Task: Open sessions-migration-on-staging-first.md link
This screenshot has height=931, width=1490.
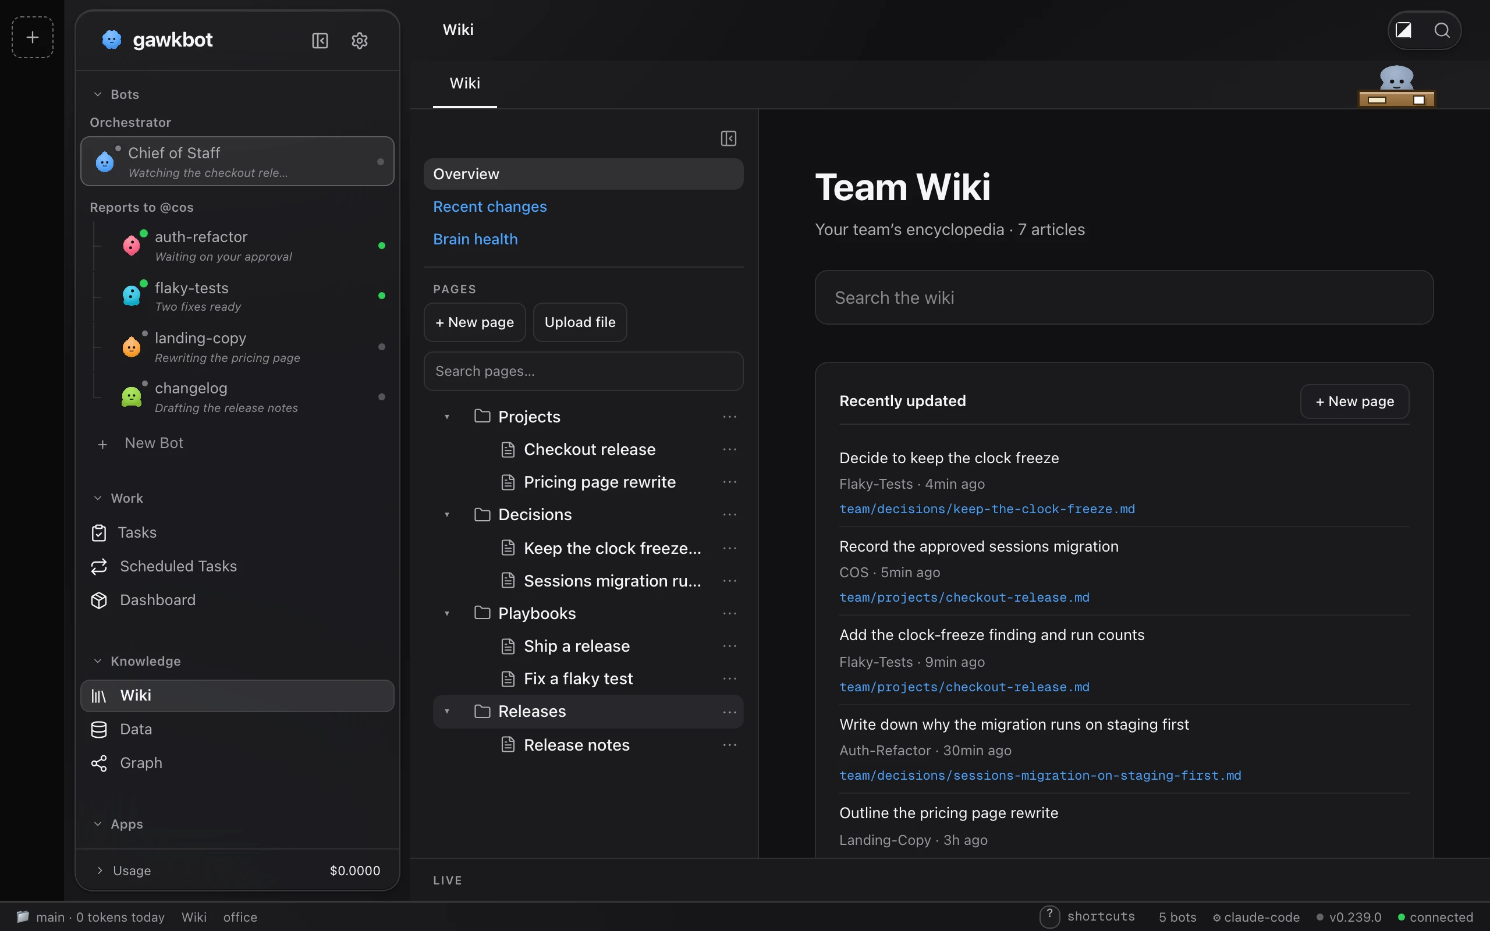Action: (x=1040, y=776)
